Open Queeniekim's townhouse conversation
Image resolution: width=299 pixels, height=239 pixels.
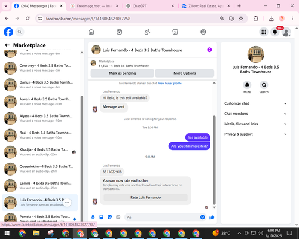click(x=40, y=168)
